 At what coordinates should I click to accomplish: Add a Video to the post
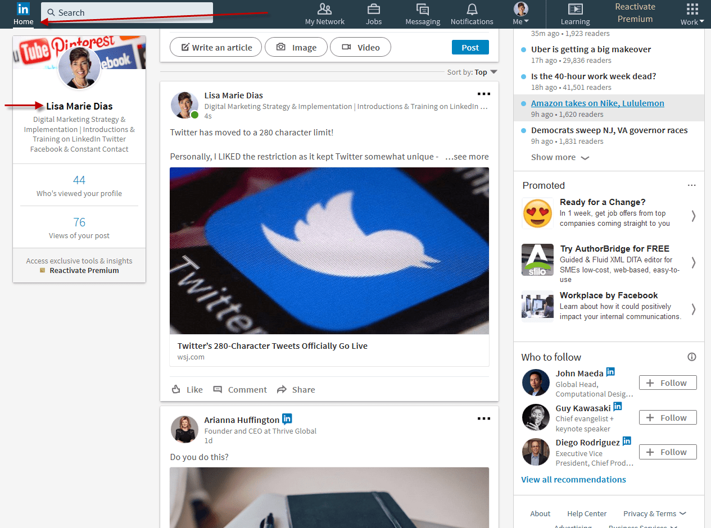point(360,47)
